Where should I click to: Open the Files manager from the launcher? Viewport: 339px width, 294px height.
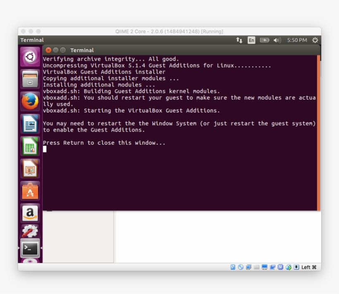click(30, 79)
